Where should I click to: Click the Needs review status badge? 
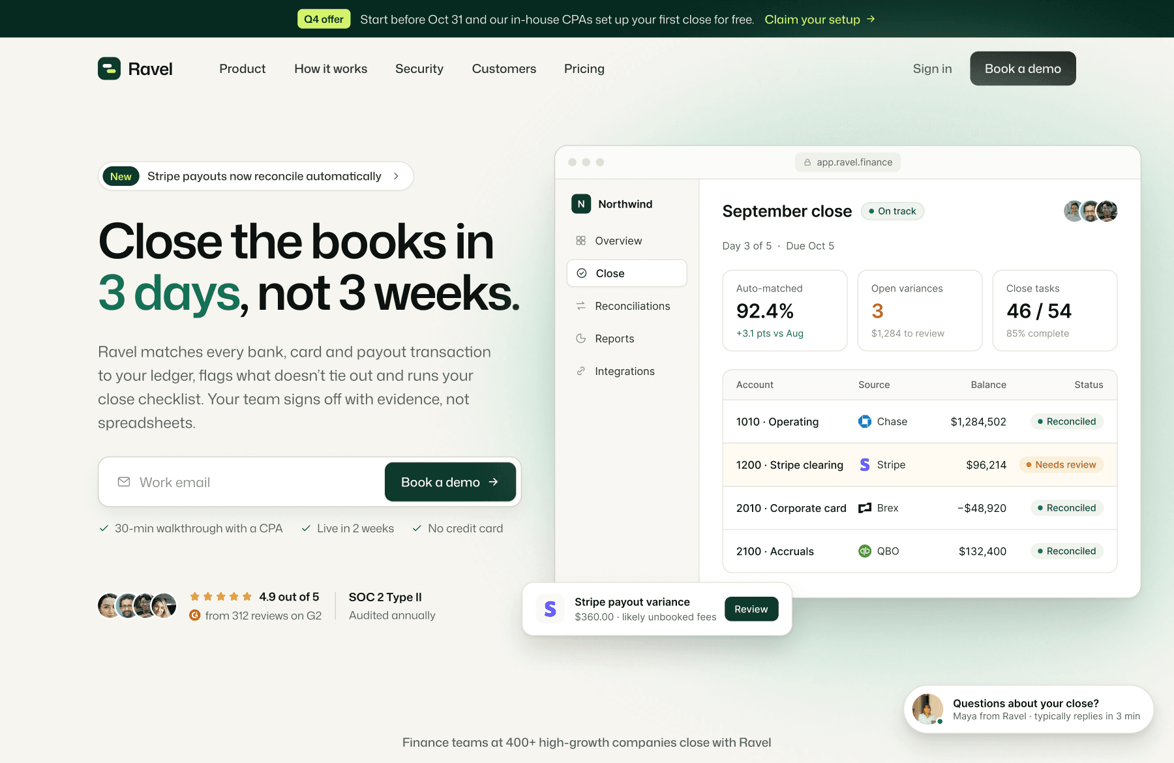1061,464
